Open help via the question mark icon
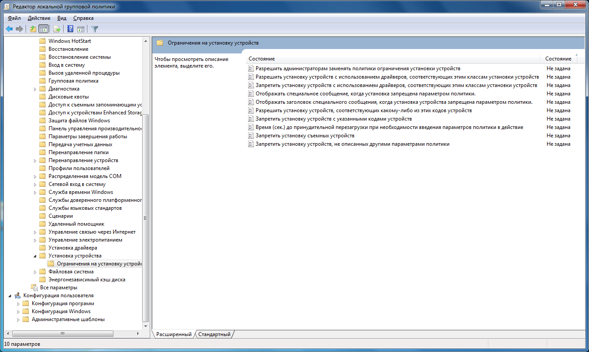The height and width of the screenshot is (352, 589). (x=70, y=29)
